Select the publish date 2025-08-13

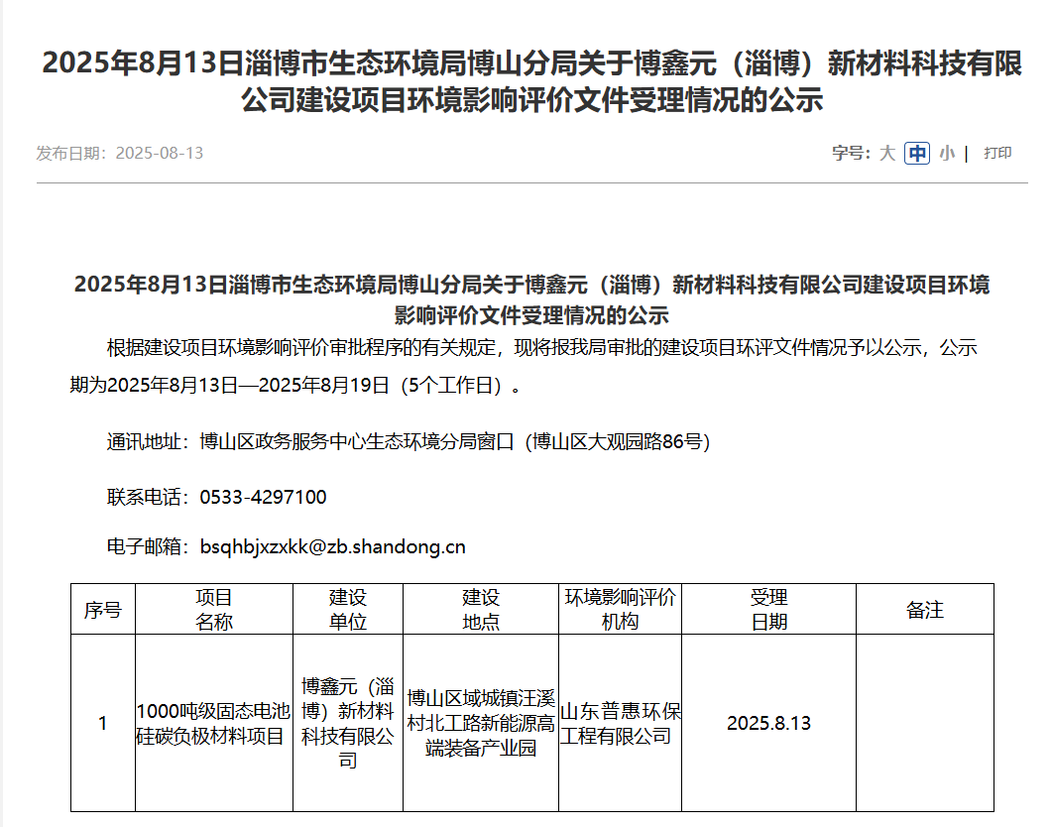pos(159,153)
